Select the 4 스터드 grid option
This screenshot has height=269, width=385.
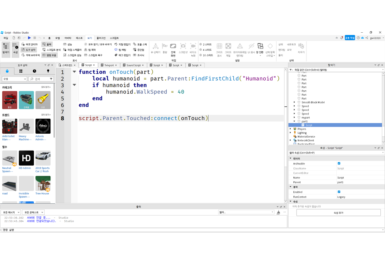(206, 50)
